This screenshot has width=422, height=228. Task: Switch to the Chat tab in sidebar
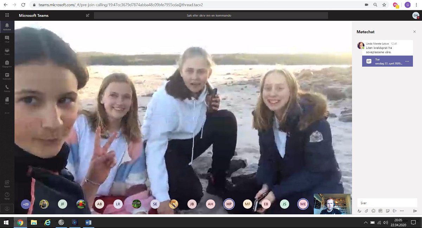pyautogui.click(x=7, y=39)
